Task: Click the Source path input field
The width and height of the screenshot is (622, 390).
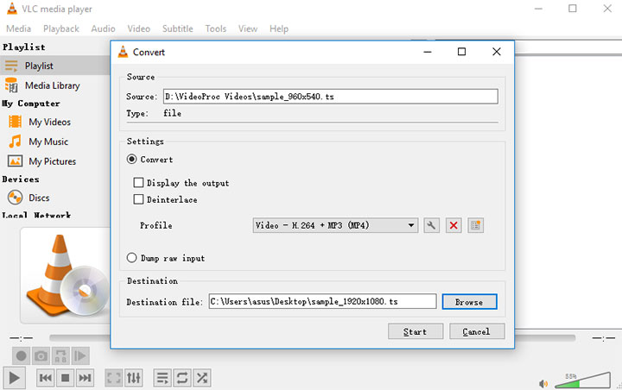Action: 330,97
